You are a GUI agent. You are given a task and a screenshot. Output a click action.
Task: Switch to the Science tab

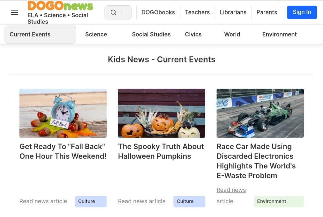[96, 34]
